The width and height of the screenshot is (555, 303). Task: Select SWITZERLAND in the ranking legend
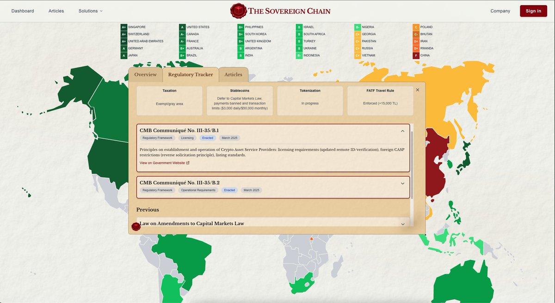pos(139,34)
